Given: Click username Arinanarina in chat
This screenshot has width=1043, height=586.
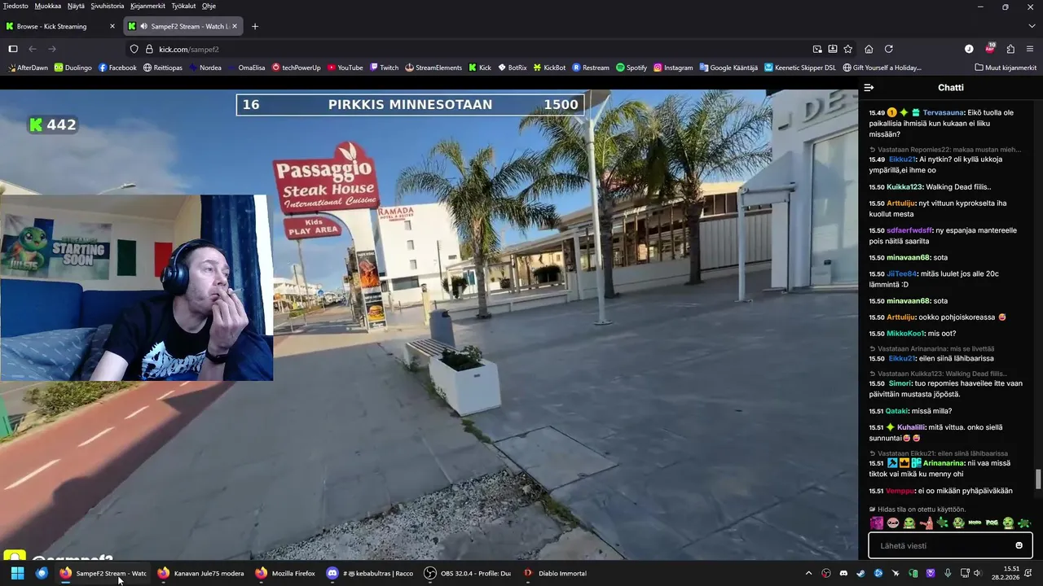Looking at the screenshot, I should click(944, 463).
